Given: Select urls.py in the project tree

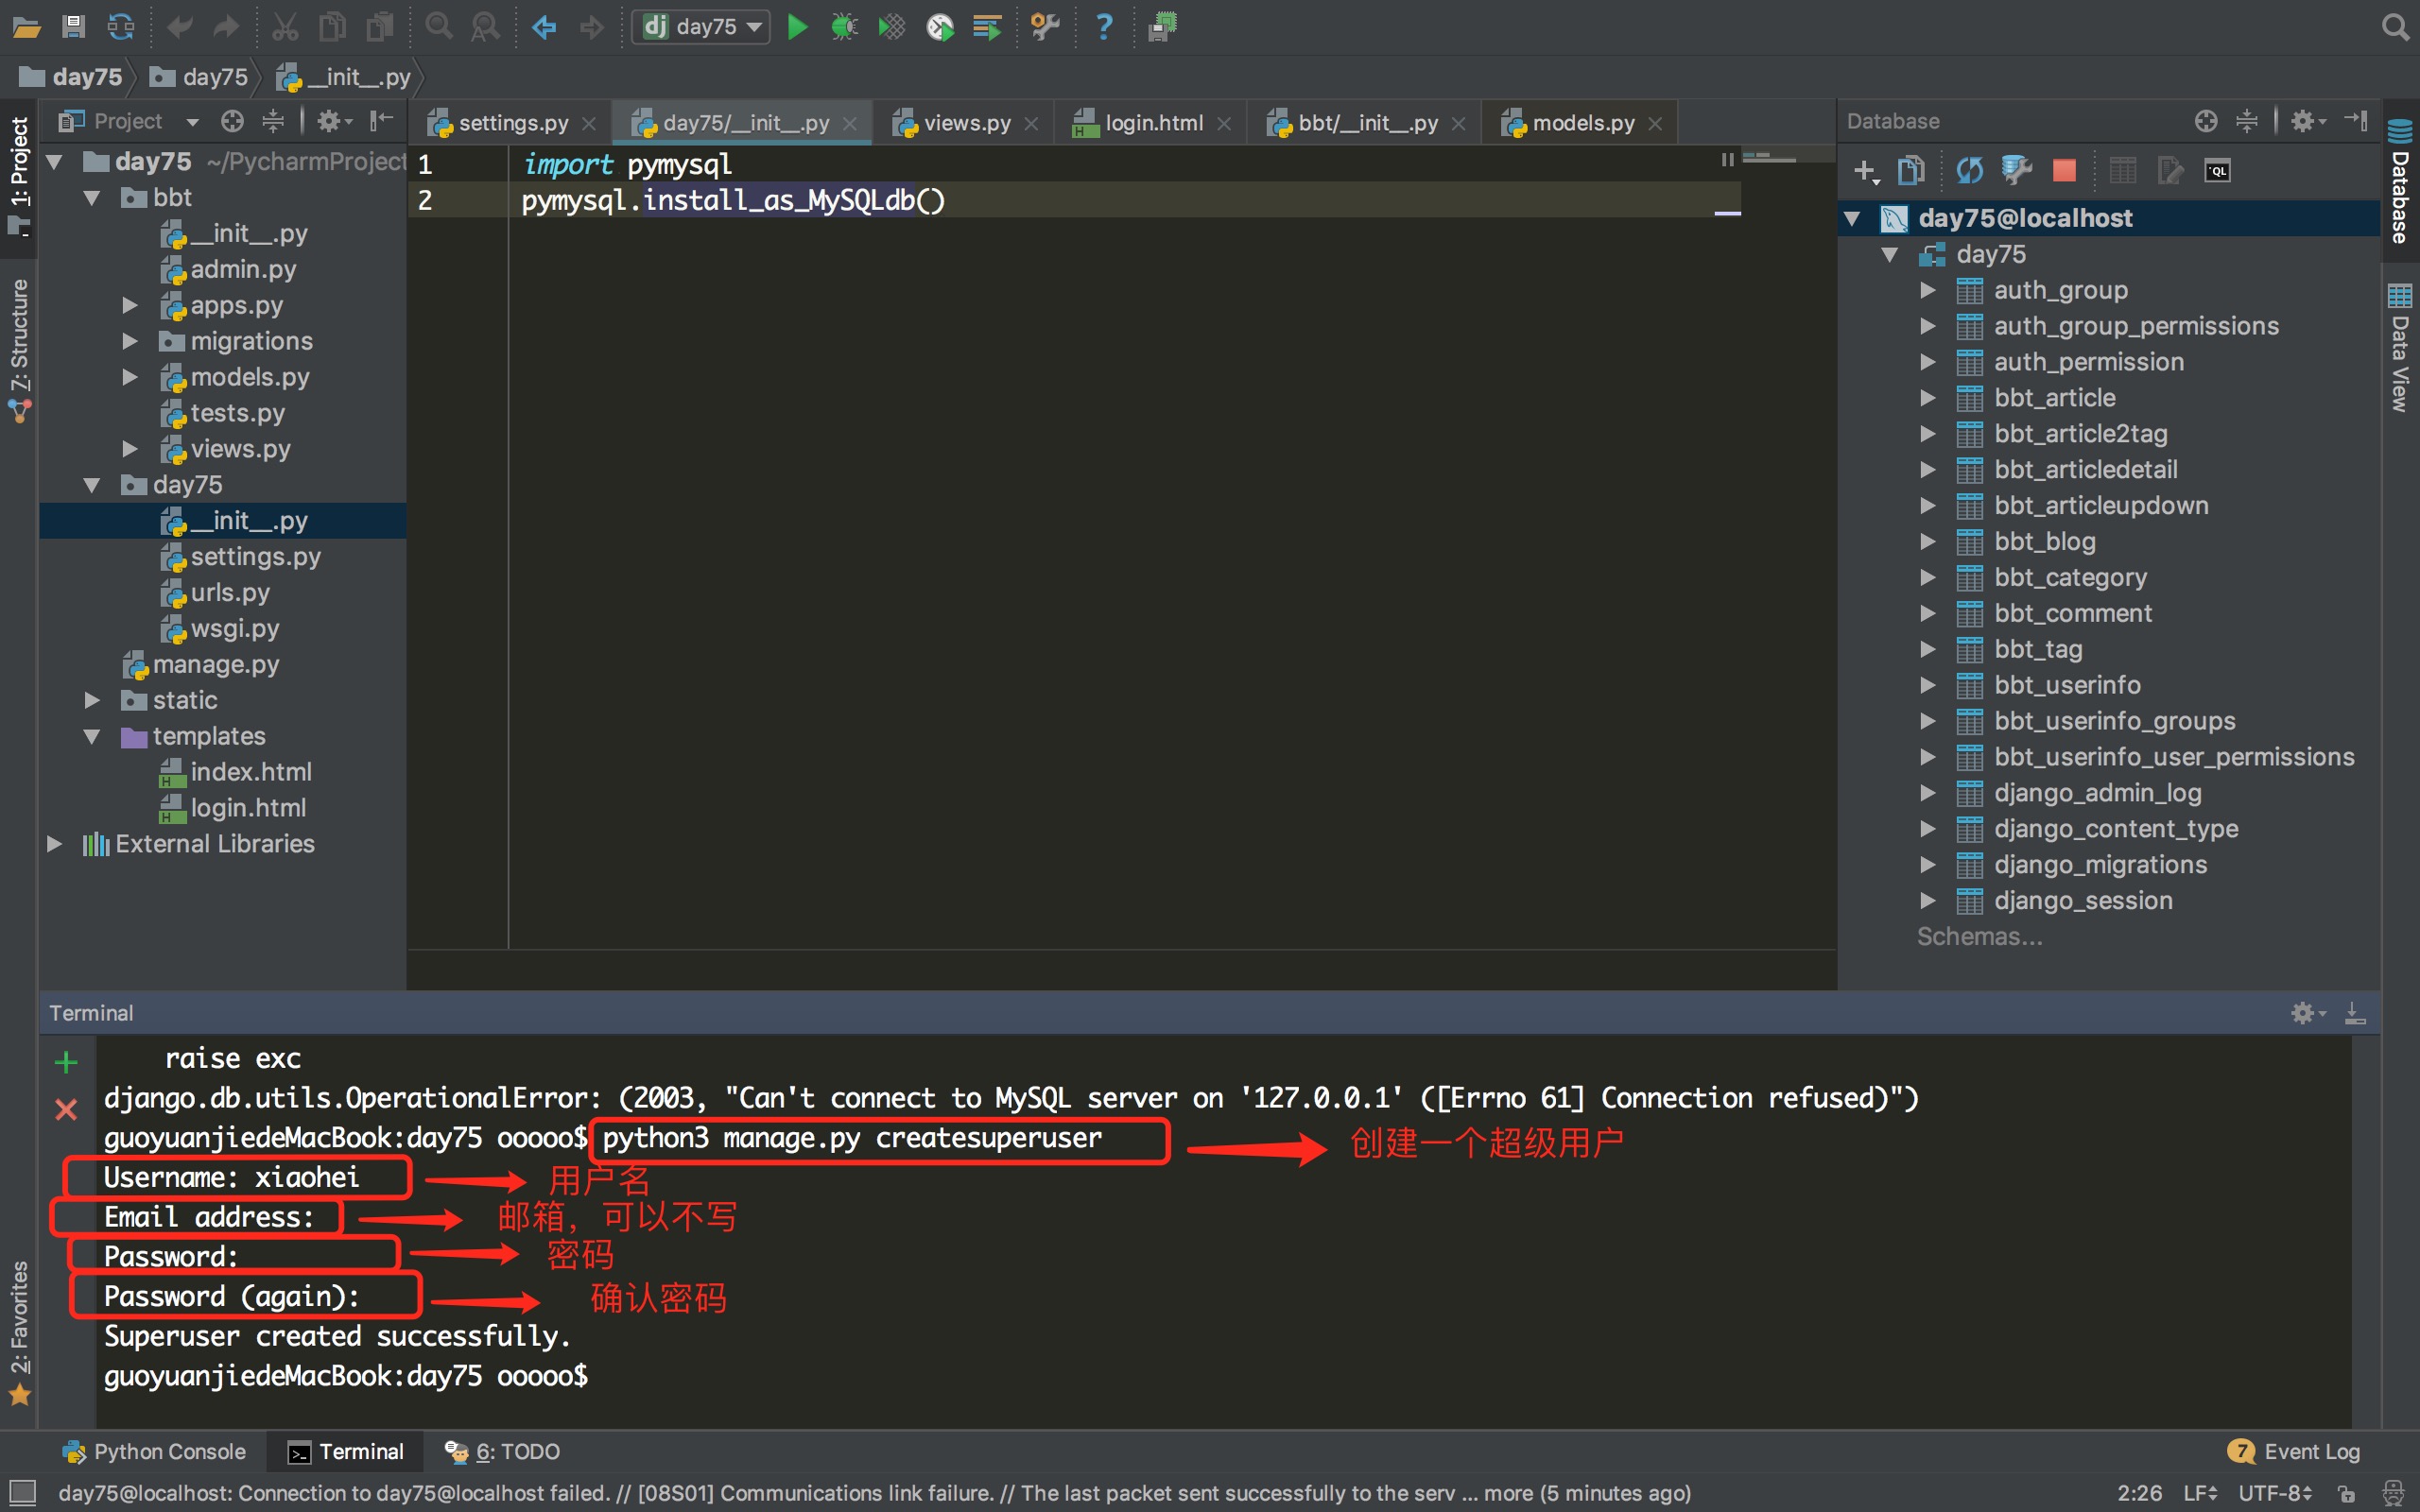Looking at the screenshot, I should pos(230,593).
